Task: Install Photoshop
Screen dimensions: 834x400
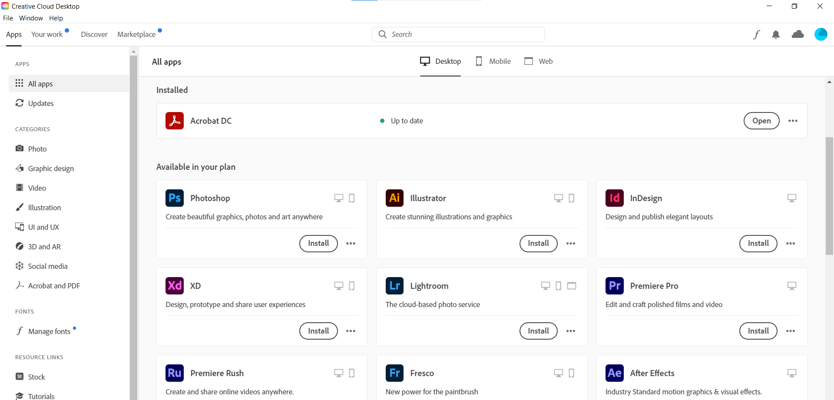Action: [x=318, y=243]
